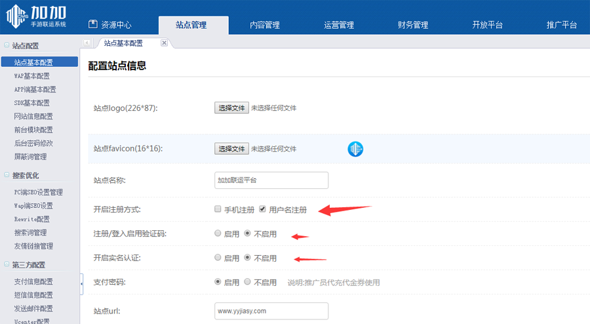Uncheck the 用户名注册 checkbox
The image size is (590, 324).
point(262,210)
